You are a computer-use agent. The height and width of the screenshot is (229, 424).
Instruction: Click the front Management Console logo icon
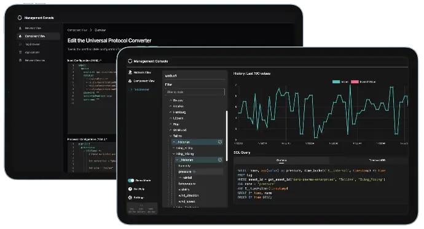[130, 61]
